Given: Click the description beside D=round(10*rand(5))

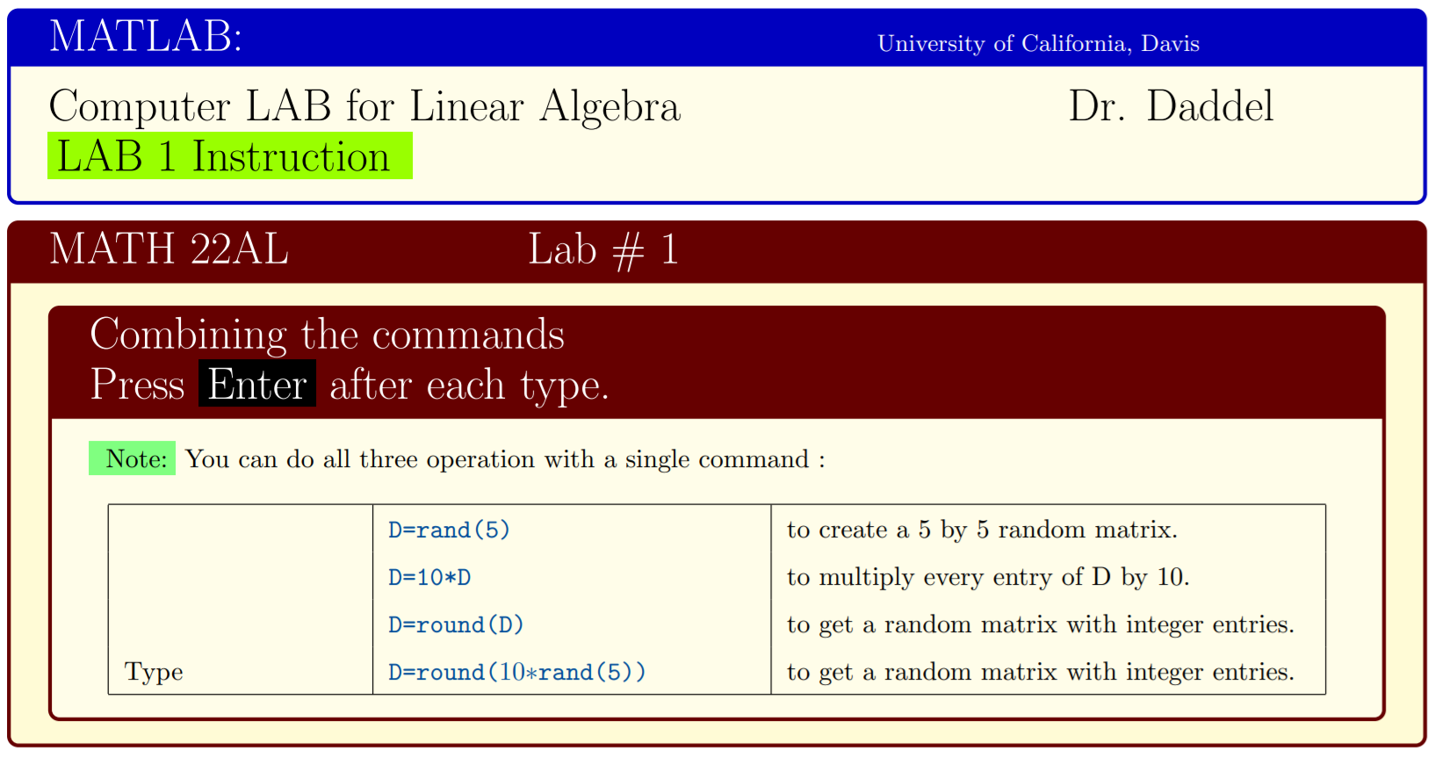Looking at the screenshot, I should [x=1041, y=673].
